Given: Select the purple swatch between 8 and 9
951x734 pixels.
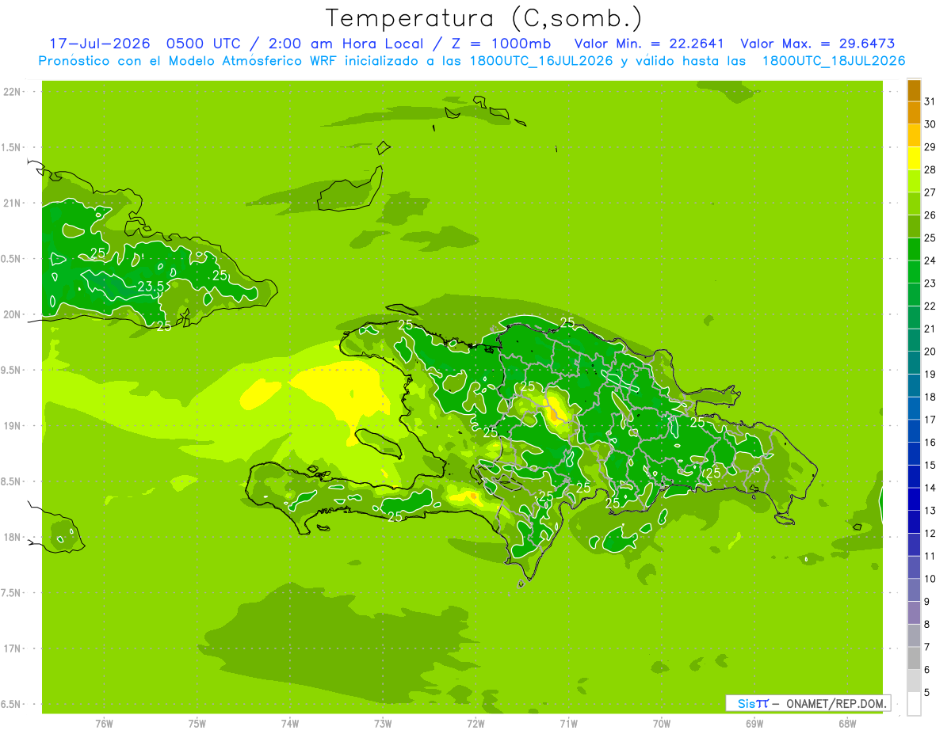Looking at the screenshot, I should click(x=914, y=612).
